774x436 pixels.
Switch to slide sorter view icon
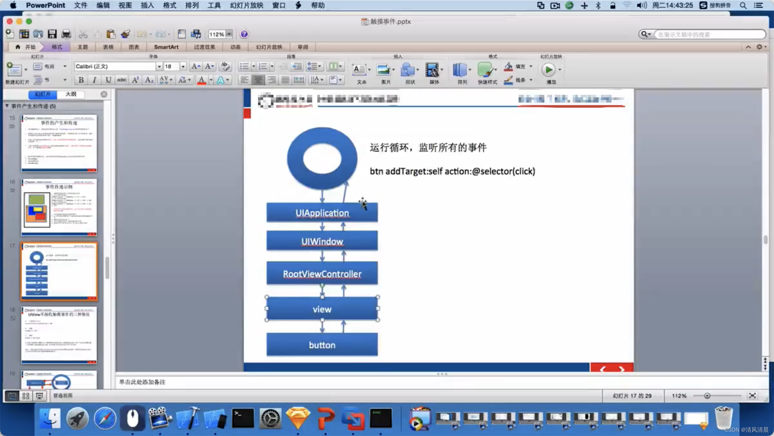[x=26, y=396]
